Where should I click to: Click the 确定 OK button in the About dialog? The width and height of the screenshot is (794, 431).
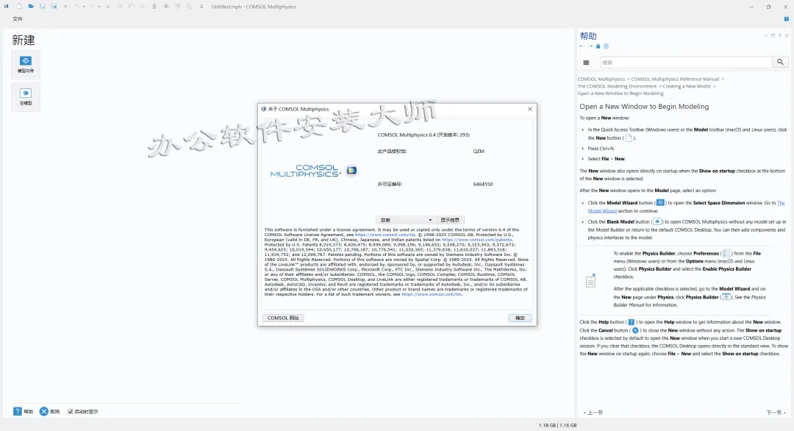(x=520, y=318)
